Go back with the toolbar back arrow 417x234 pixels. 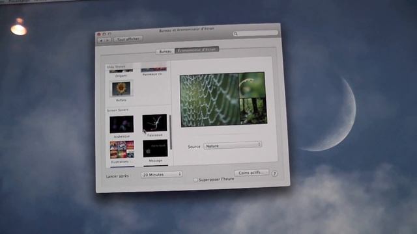[101, 40]
